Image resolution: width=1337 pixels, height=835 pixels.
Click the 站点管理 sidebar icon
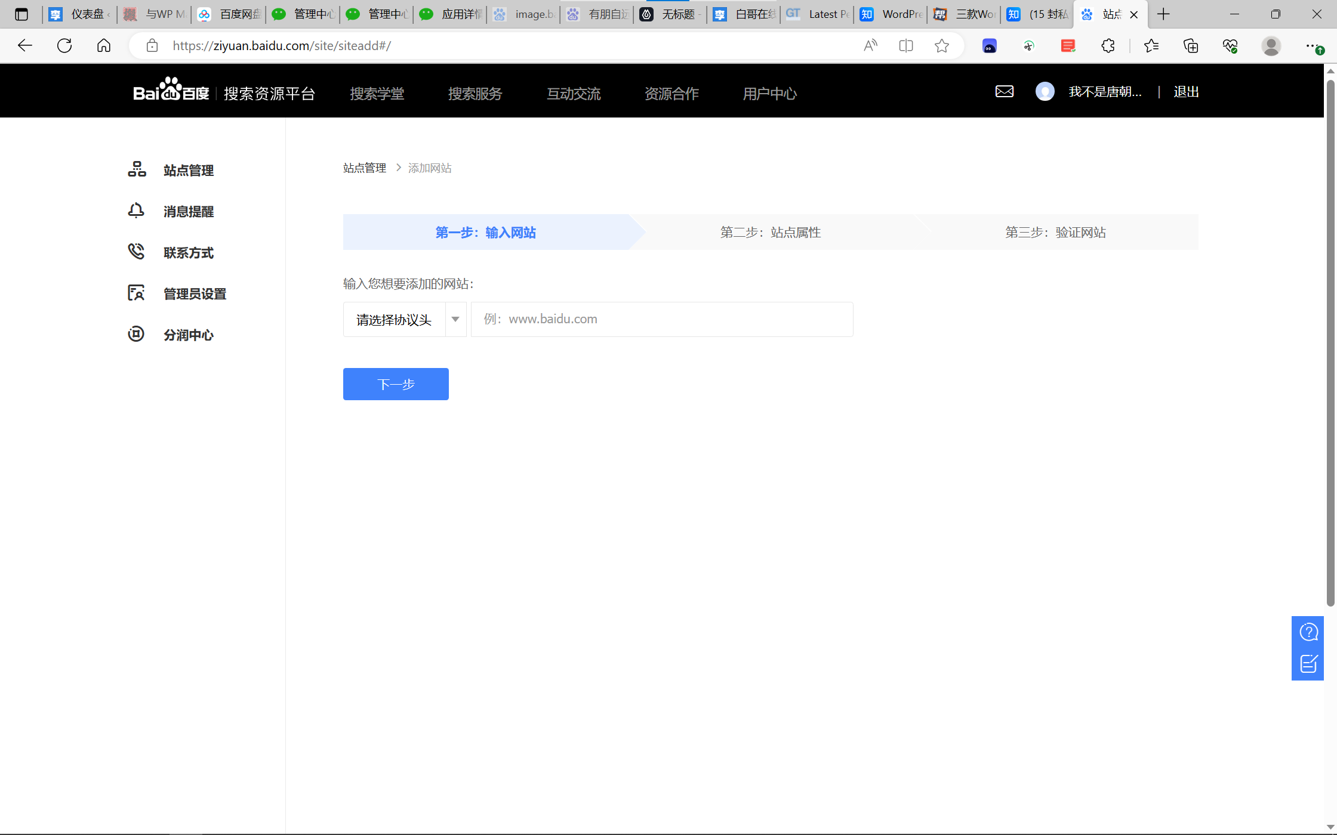(x=137, y=169)
